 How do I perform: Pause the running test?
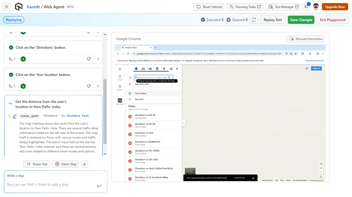37,164
